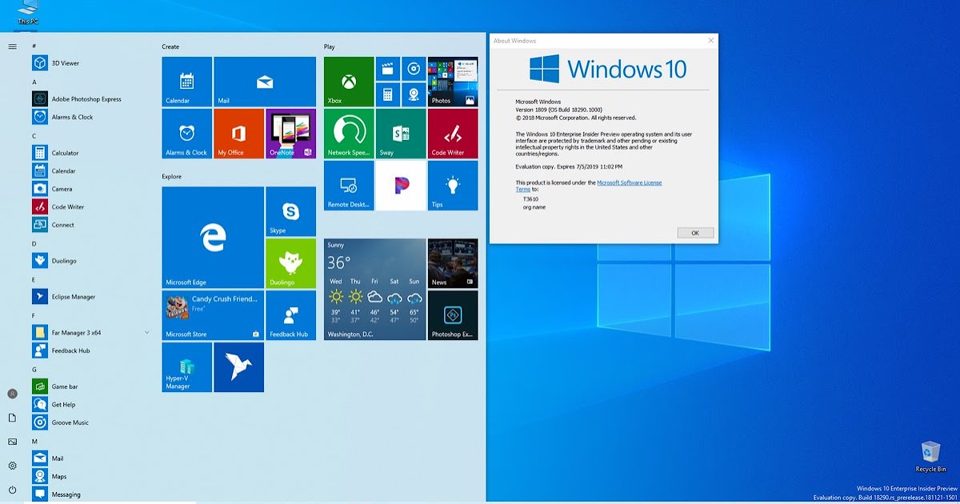Open the Microsoft Software License Terms link
960x504 pixels.
pyautogui.click(x=629, y=182)
